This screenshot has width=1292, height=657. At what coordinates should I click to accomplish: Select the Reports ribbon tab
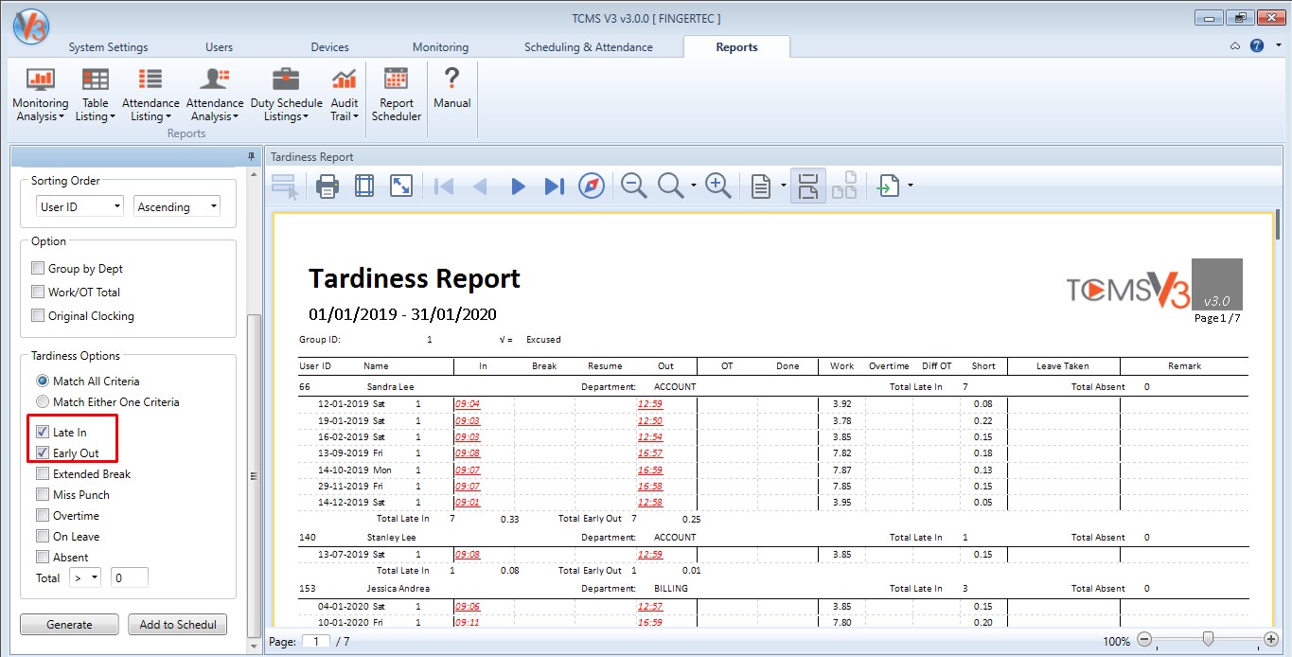click(736, 47)
